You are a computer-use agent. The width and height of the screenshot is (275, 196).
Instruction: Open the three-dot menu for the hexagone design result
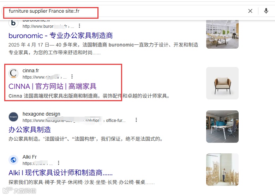[x=136, y=120]
